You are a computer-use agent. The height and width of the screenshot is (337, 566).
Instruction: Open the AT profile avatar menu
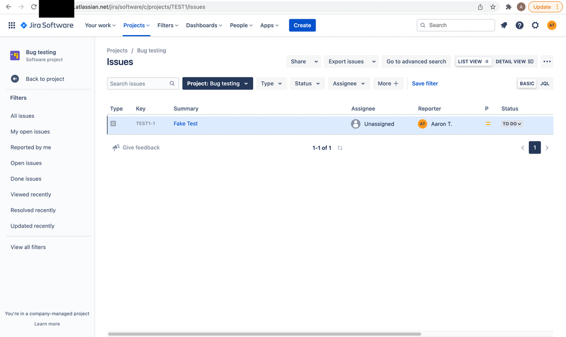(552, 25)
